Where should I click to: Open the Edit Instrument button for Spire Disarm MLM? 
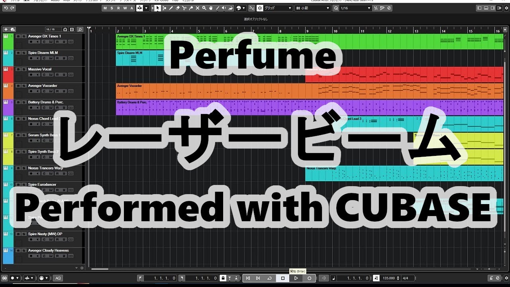[51, 58]
